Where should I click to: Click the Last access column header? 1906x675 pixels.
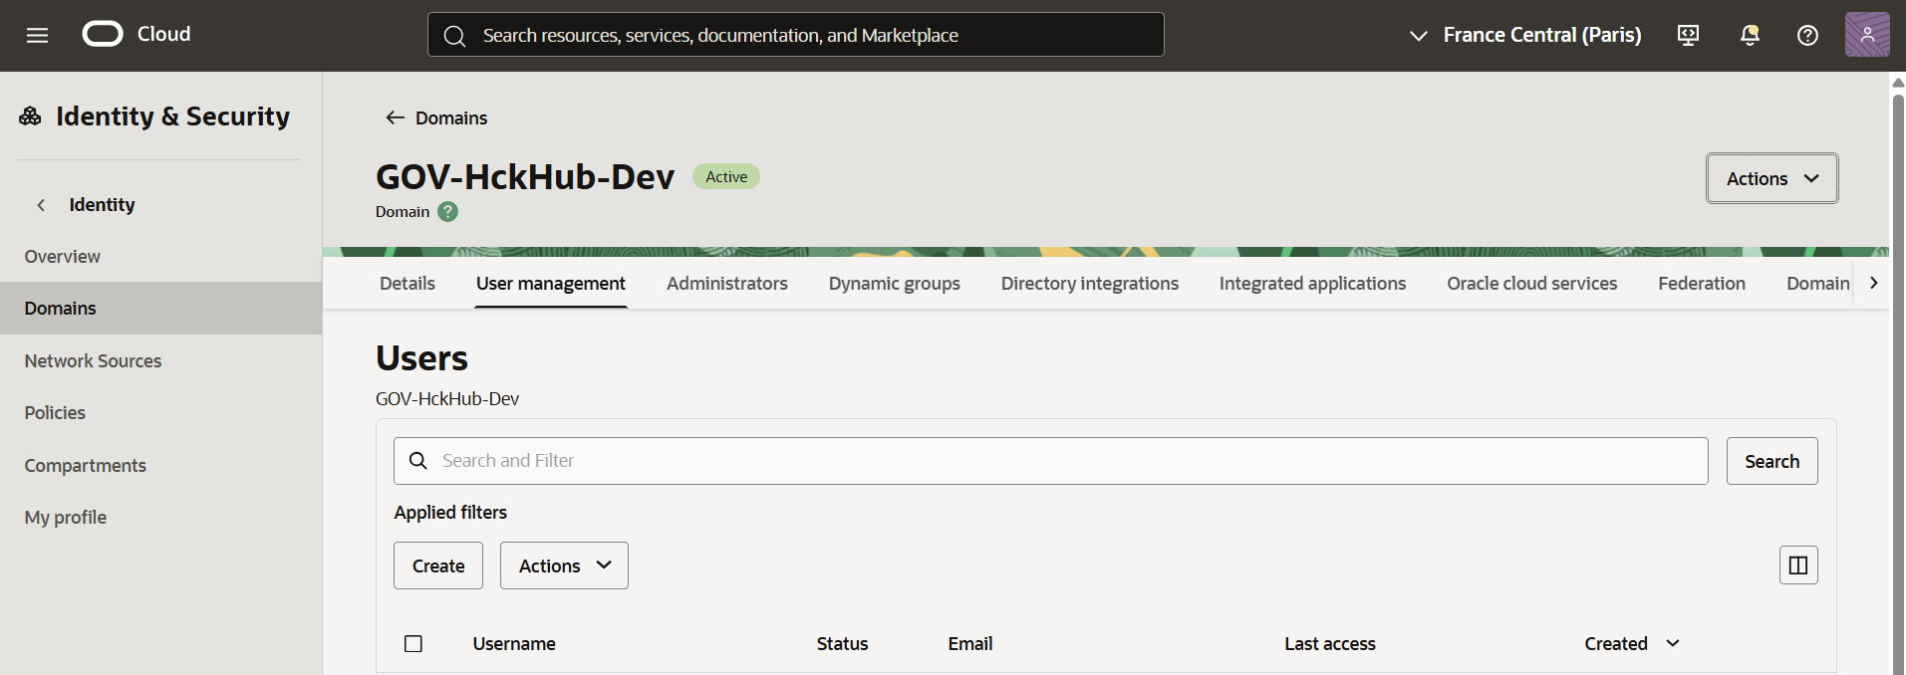1329,644
